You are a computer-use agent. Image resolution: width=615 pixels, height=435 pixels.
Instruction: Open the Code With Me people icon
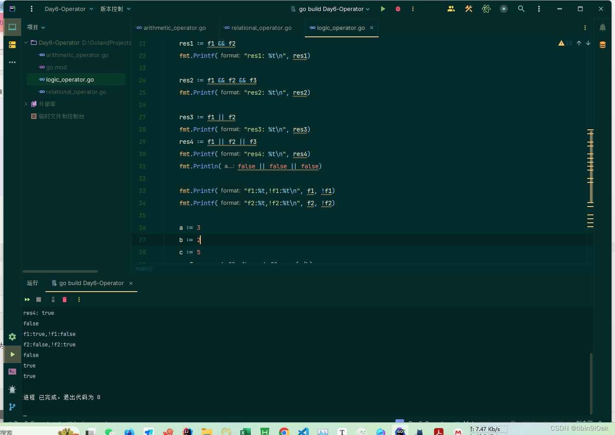[x=451, y=9]
